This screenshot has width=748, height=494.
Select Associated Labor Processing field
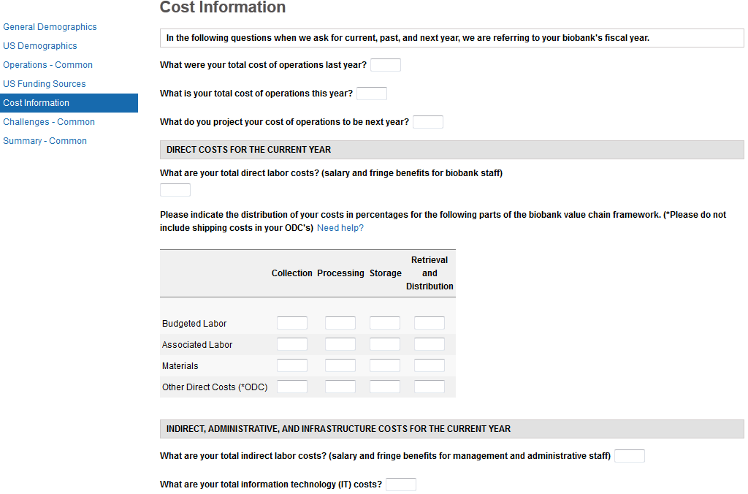pyautogui.click(x=340, y=344)
